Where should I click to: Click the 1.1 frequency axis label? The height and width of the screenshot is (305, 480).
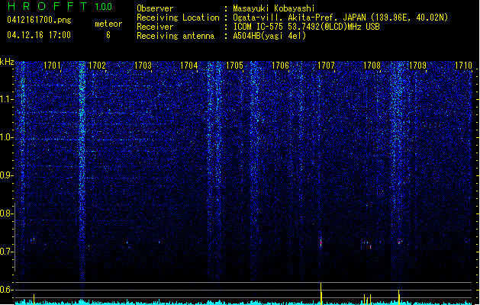tap(7, 99)
